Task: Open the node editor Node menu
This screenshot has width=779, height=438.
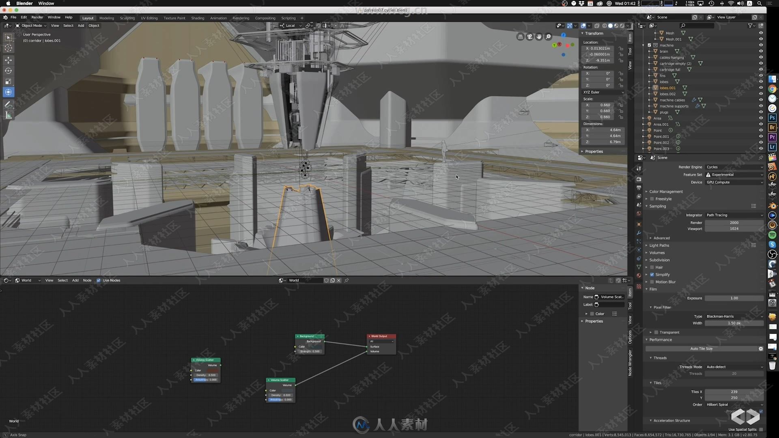Action: click(87, 280)
